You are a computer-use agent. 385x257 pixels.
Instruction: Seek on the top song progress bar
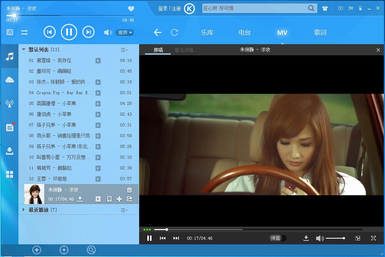point(70,15)
